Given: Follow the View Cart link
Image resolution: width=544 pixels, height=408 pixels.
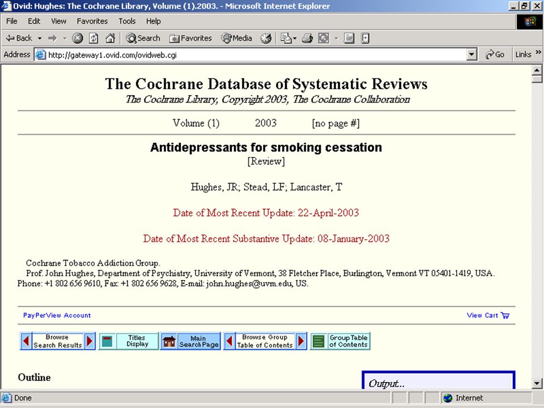Looking at the screenshot, I should coord(482,316).
